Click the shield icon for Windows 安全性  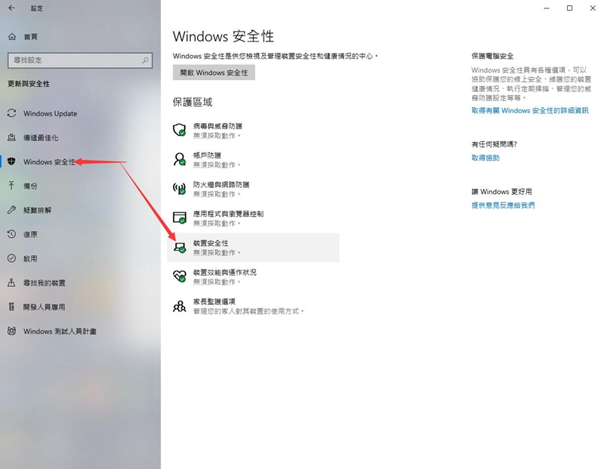12,162
